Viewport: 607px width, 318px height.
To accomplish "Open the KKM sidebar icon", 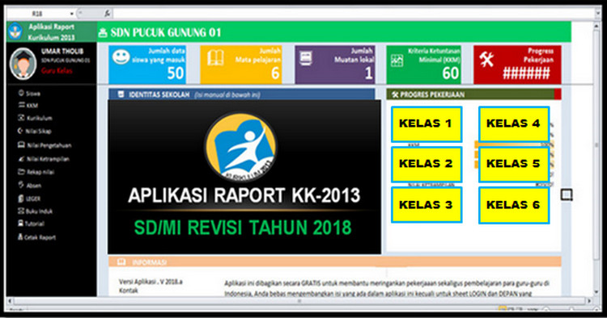I will 21,105.
